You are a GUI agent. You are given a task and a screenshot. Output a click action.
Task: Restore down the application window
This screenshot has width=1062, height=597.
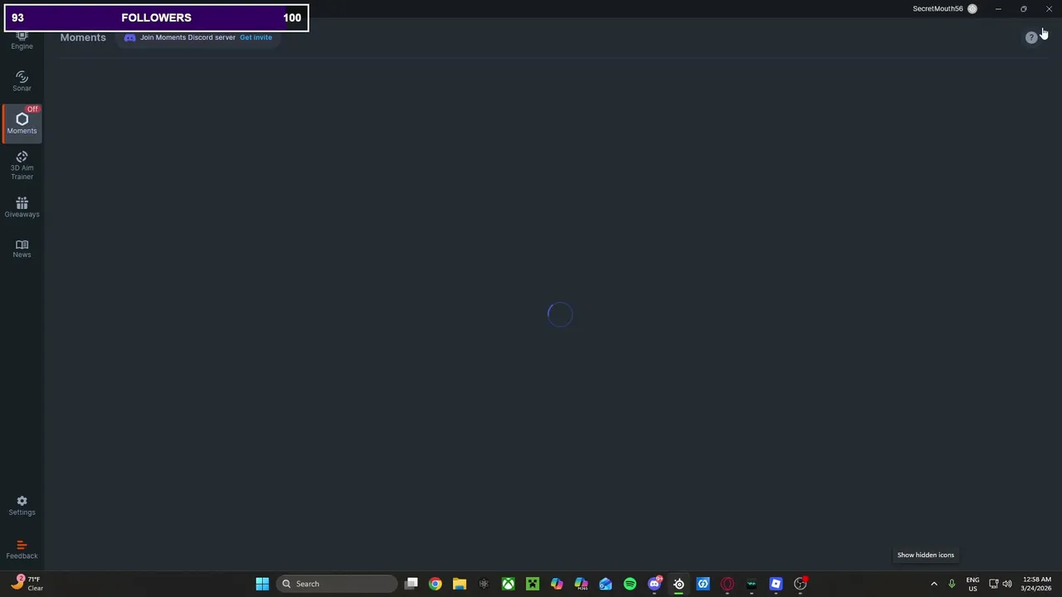tap(1023, 9)
